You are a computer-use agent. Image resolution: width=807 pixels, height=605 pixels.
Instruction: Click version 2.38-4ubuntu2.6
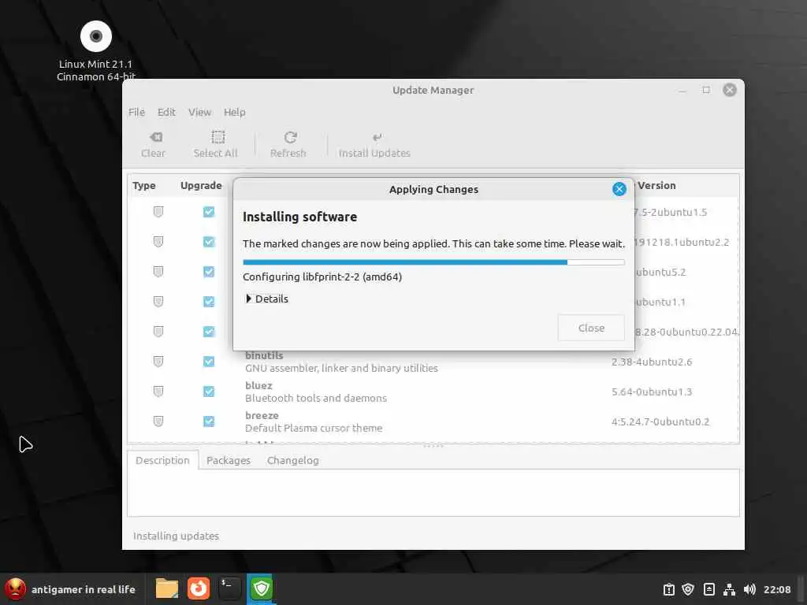652,362
